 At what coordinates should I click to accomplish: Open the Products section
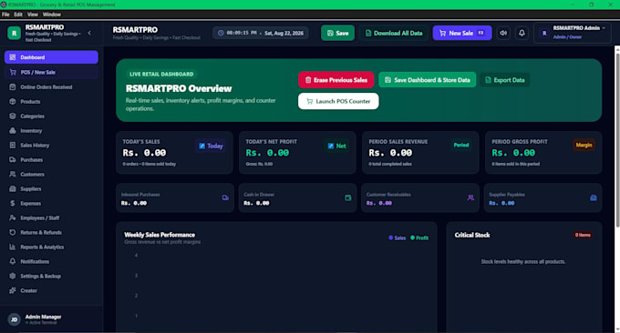(x=51, y=101)
